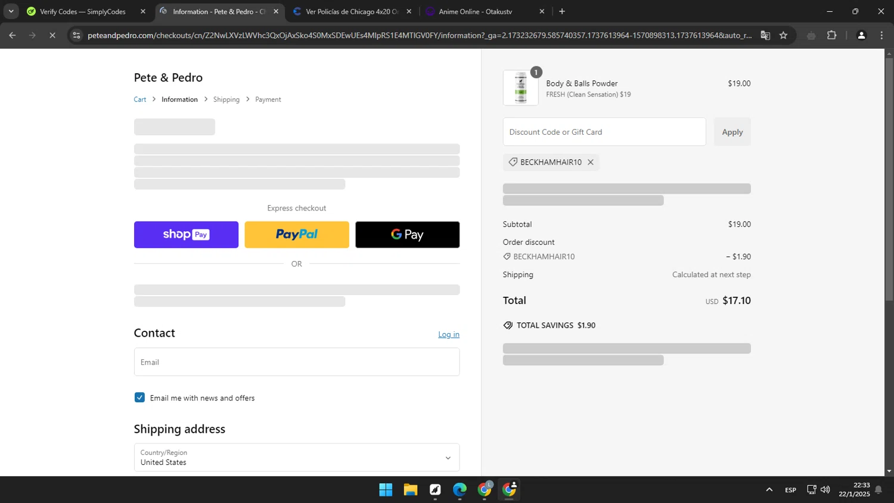894x503 pixels.
Task: Open Microsoft Edge from taskbar
Action: click(x=460, y=490)
